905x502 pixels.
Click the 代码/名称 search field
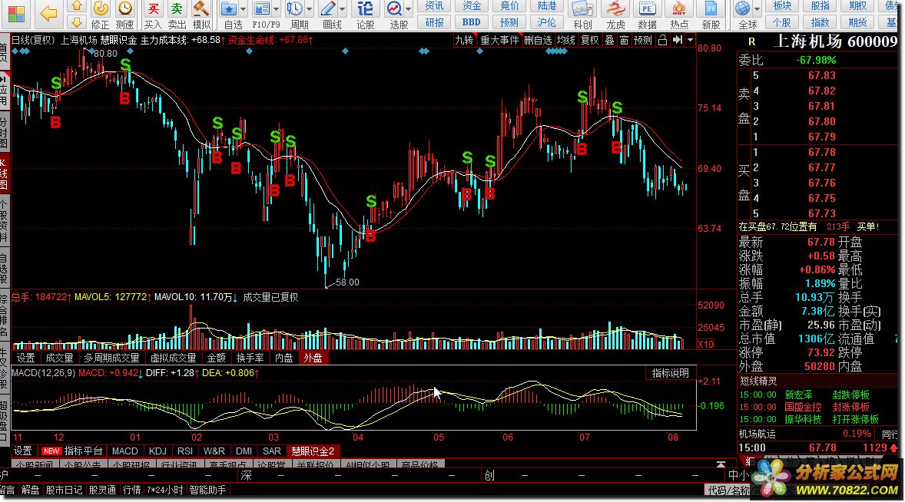[728, 490]
